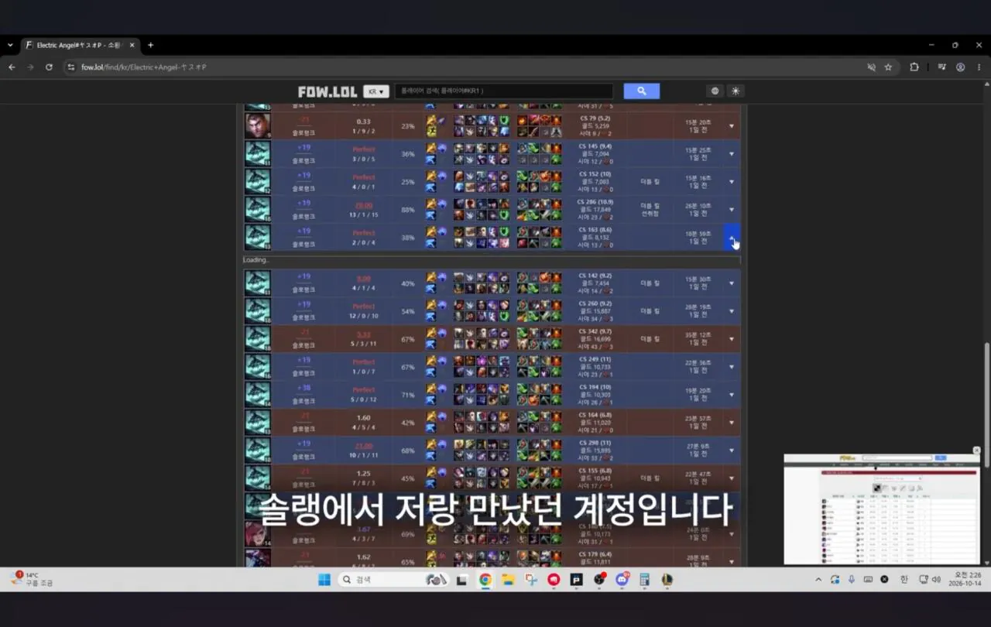Expand the 12/0/10 match row arrow
Viewport: 991px width, 627px height.
coord(732,311)
